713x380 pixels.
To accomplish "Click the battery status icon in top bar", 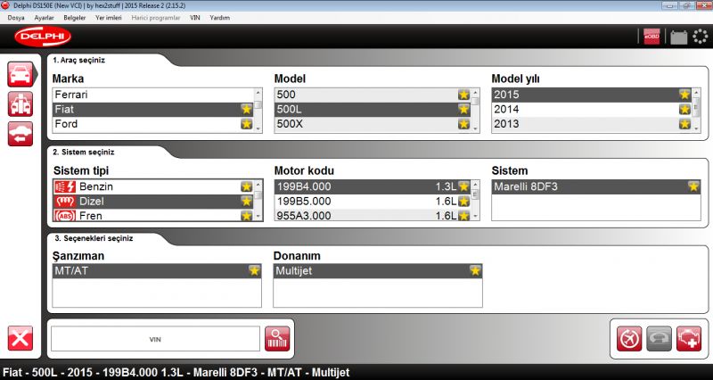I will point(678,37).
